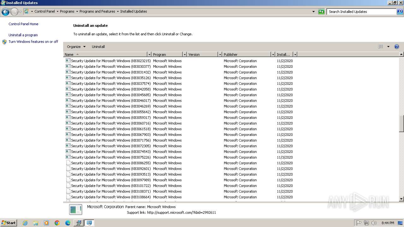Select the icon of update KB3023215
The image size is (404, 227).
coord(68,61)
